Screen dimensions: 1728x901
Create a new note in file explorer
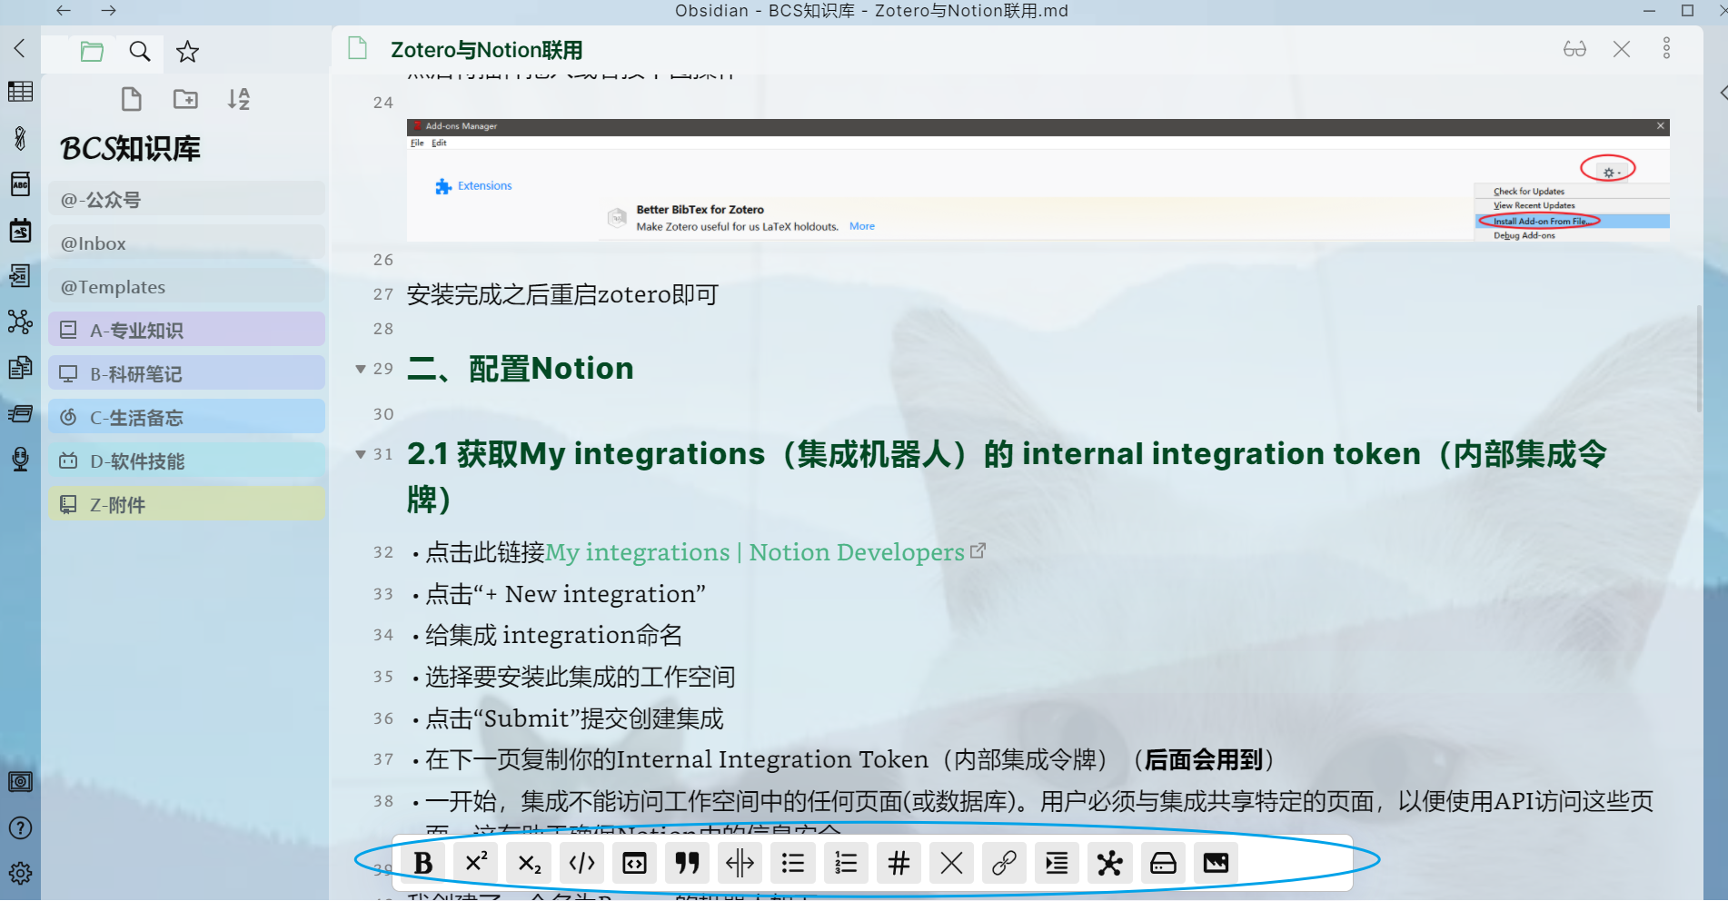[132, 99]
